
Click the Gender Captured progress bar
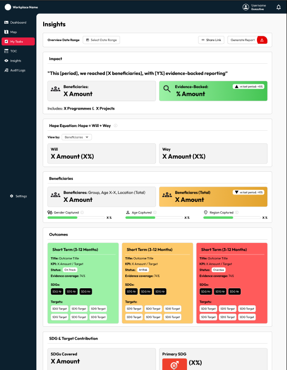point(76,218)
